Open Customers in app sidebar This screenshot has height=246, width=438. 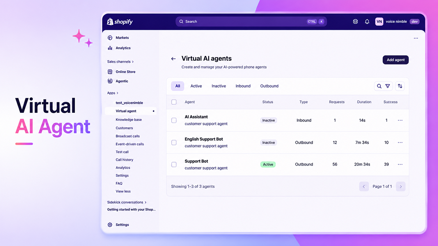click(124, 128)
